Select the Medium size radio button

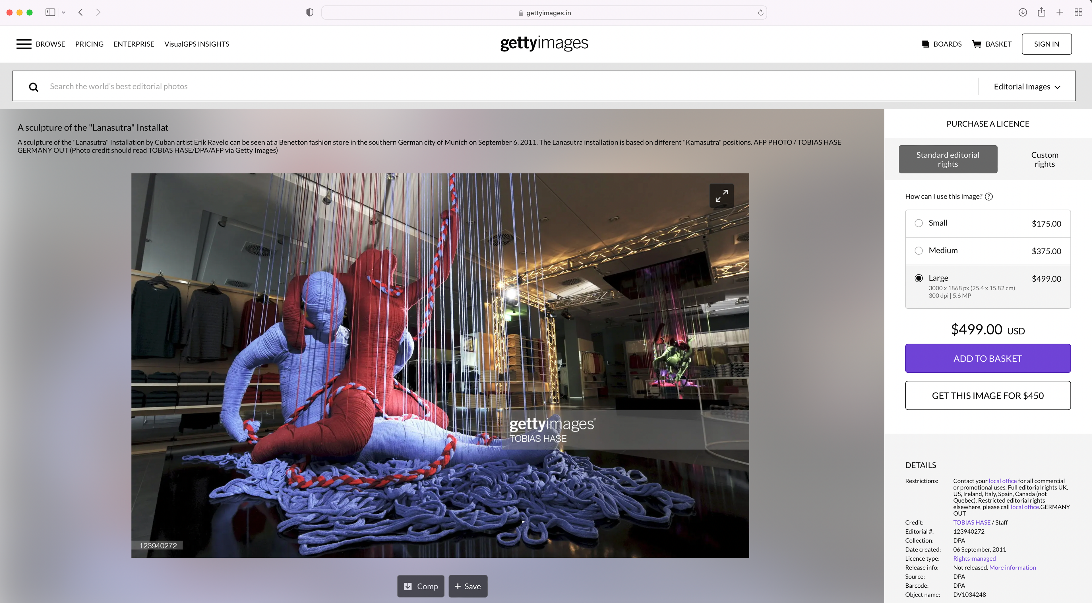[919, 251]
